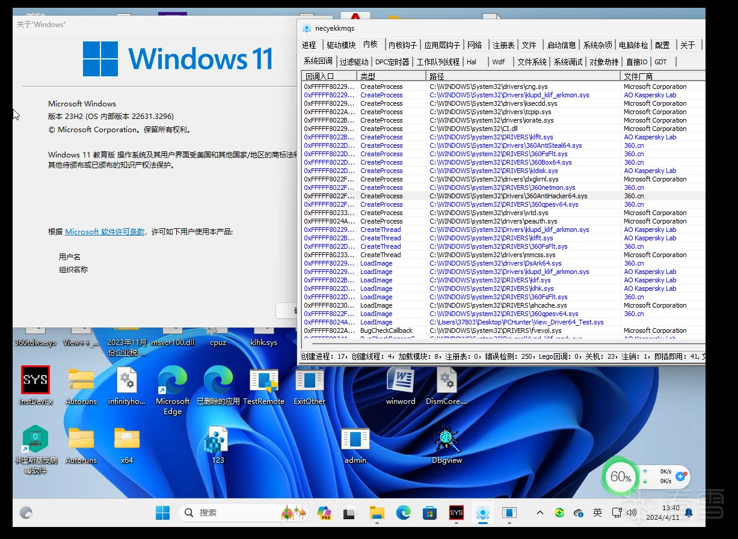The width and height of the screenshot is (738, 539).
Task: Open the 启动信息 tab
Action: pos(561,45)
